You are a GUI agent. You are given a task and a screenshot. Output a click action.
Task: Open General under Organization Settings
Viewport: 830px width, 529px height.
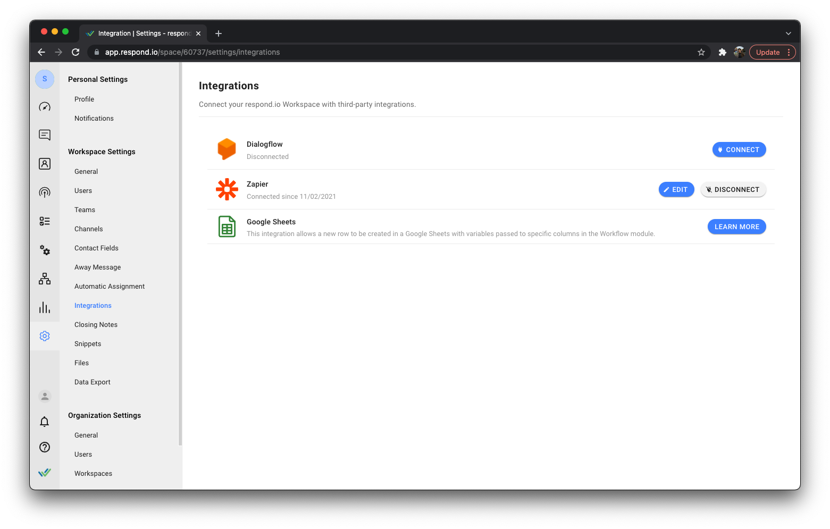click(86, 435)
